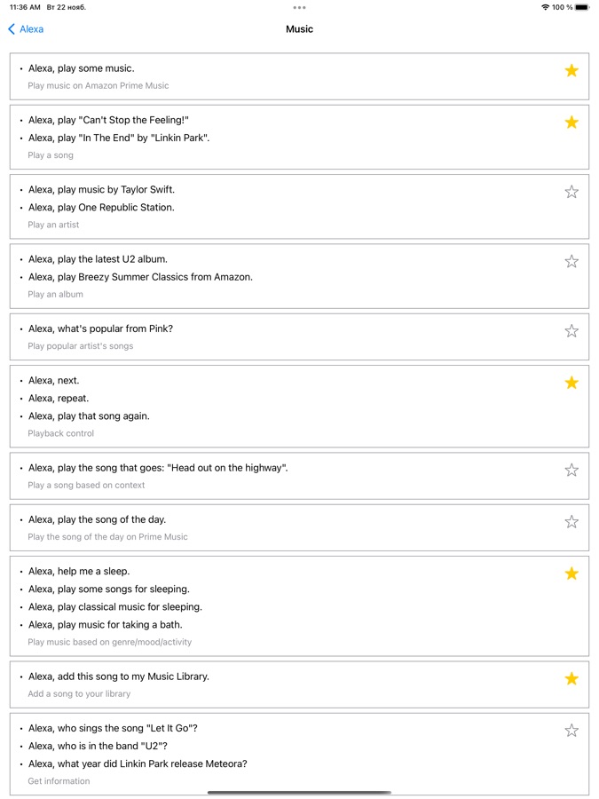This screenshot has height=799, width=599.
Task: Remove star from "Can't Stop the Feeling!" card
Action: pyautogui.click(x=571, y=122)
